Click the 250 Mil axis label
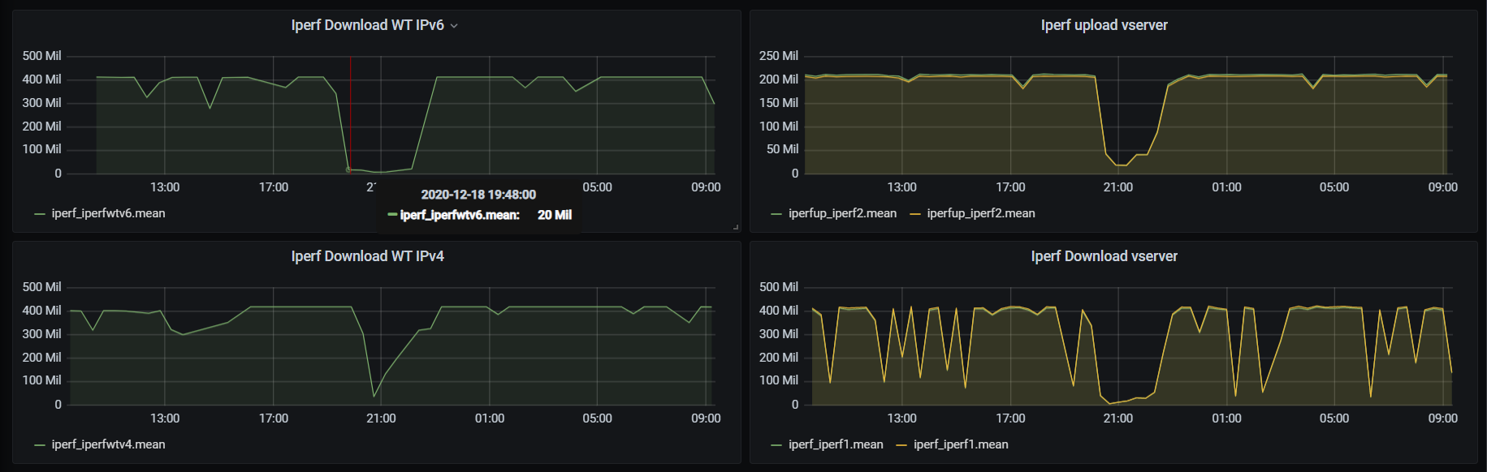 pos(779,56)
